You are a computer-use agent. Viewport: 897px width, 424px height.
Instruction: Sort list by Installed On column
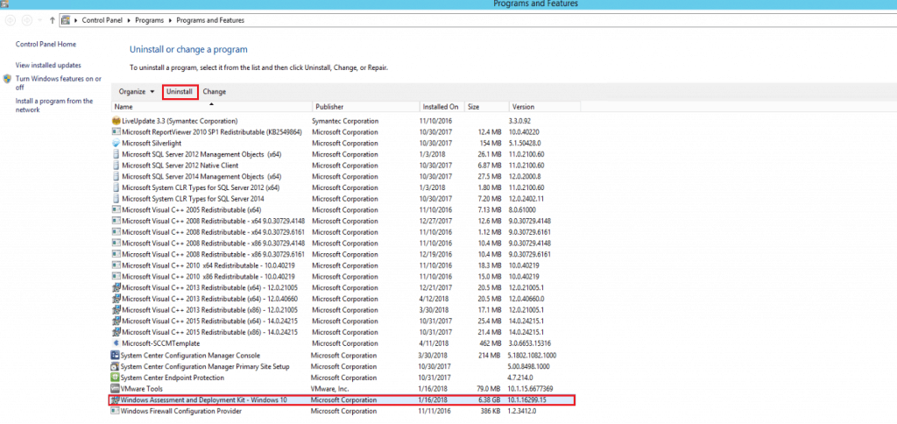pyautogui.click(x=441, y=107)
